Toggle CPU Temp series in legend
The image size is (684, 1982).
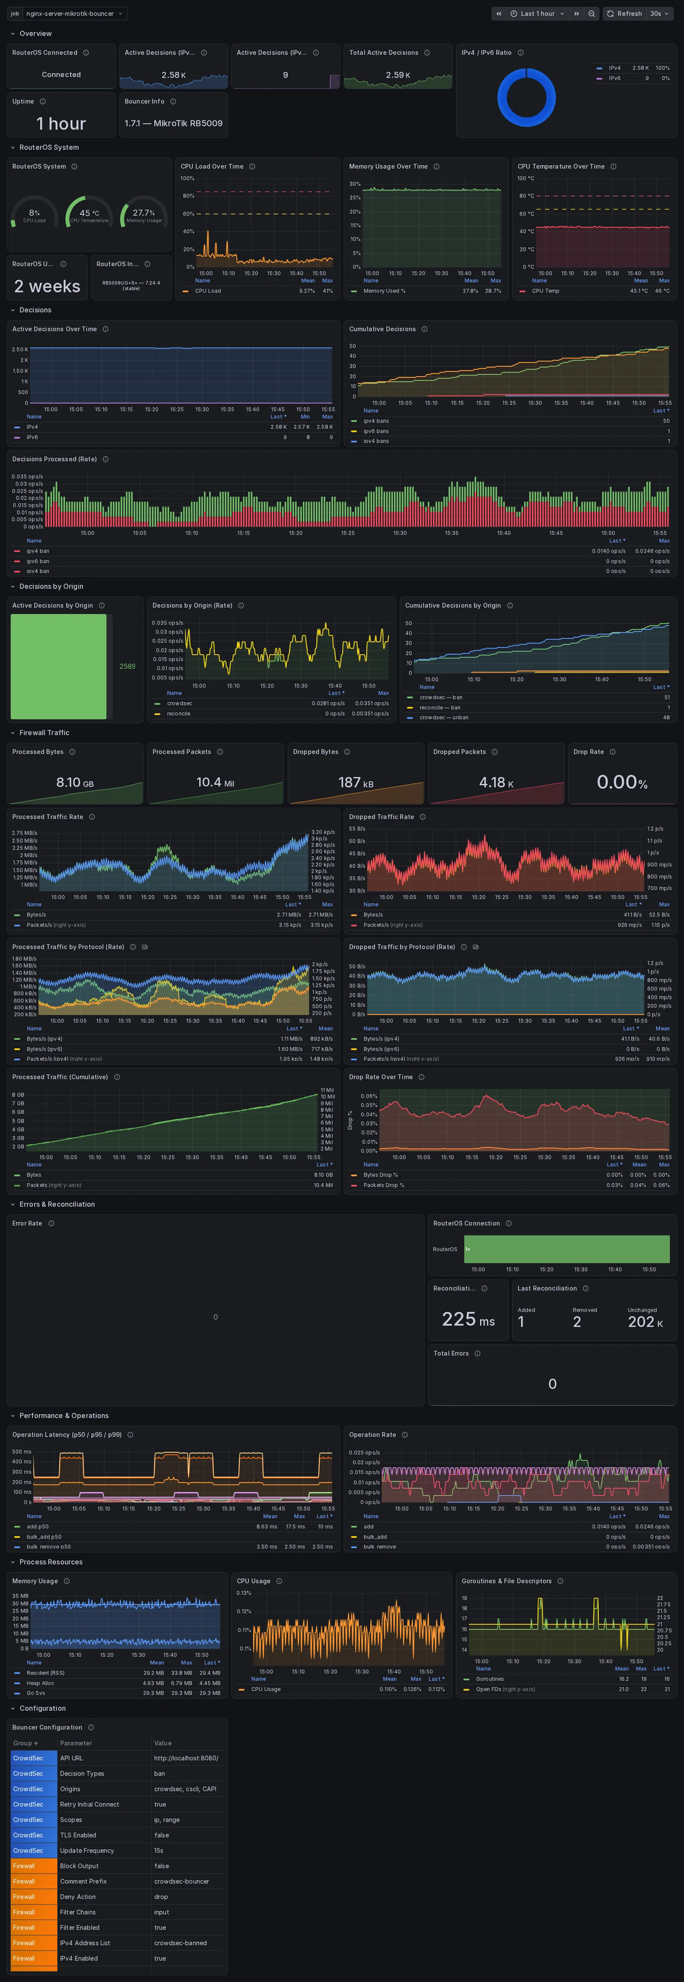545,291
